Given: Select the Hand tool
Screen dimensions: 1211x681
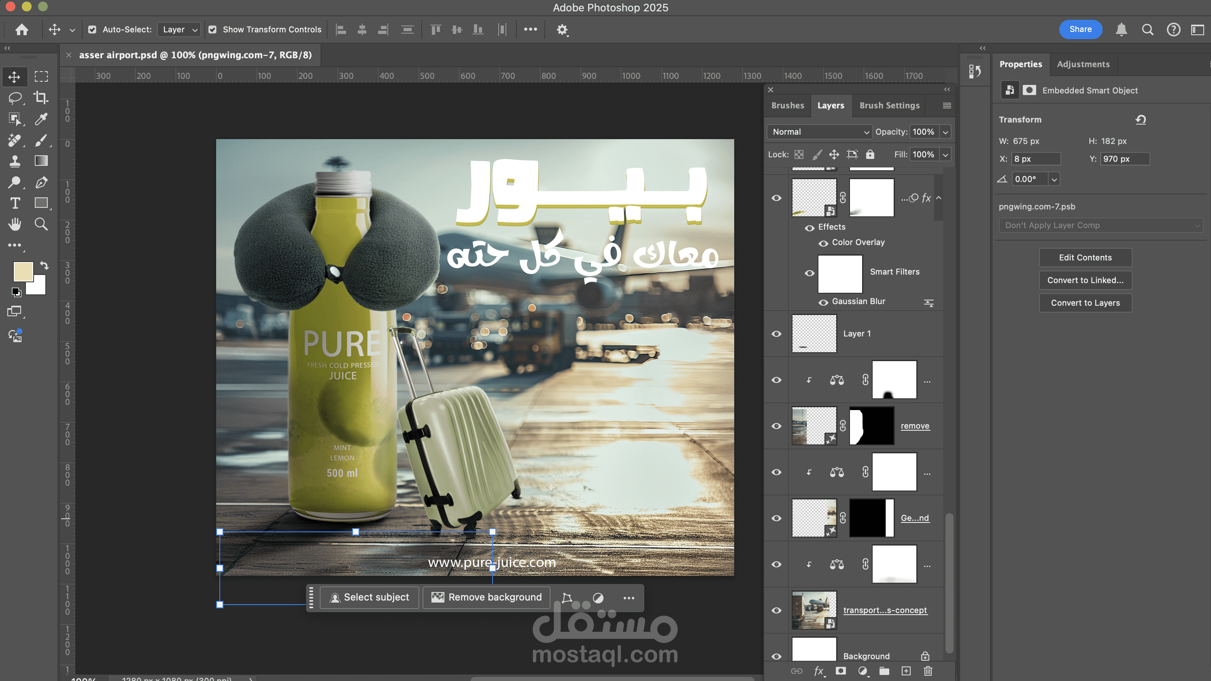Looking at the screenshot, I should pyautogui.click(x=15, y=224).
